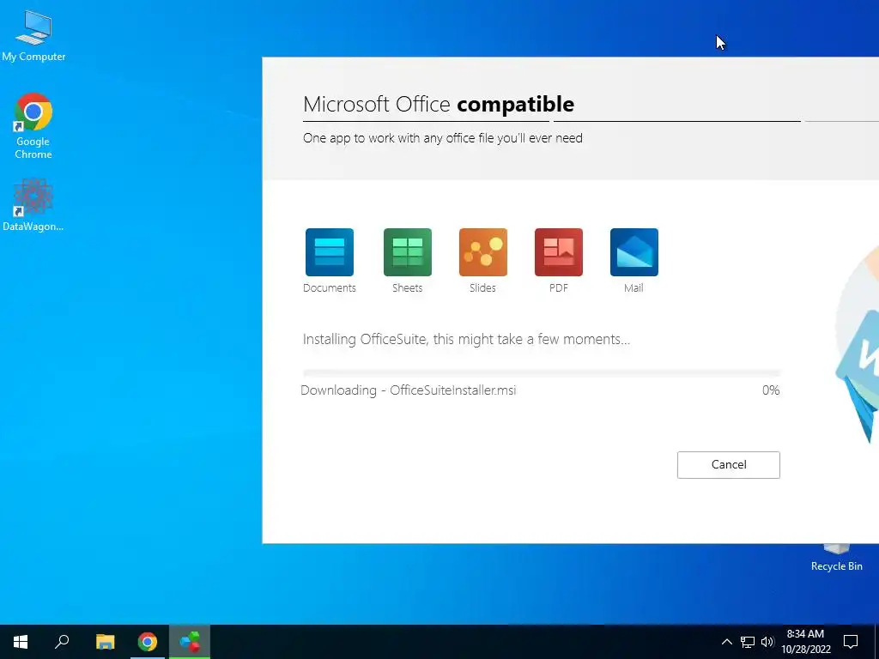Screen dimensions: 879x659
Task: Click the Sheets label text
Action: [407, 288]
